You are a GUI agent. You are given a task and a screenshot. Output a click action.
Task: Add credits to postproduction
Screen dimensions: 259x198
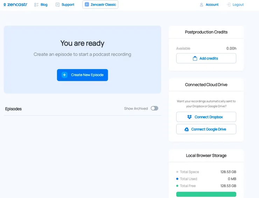(206, 58)
